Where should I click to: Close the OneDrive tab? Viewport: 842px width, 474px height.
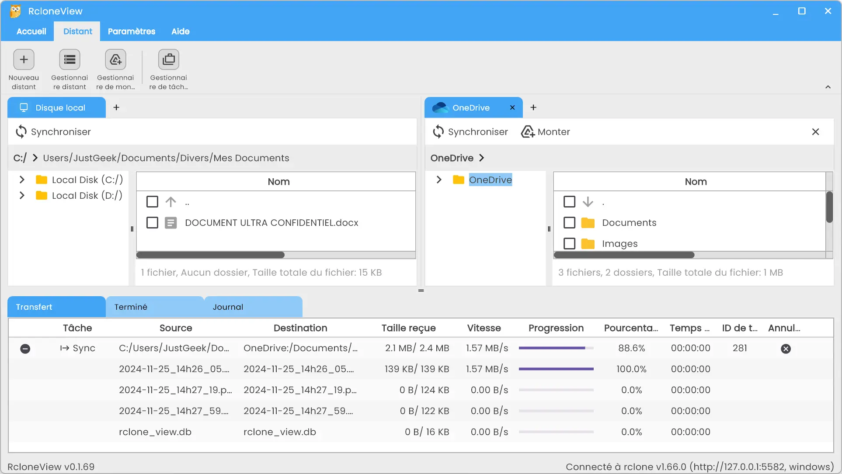(512, 107)
